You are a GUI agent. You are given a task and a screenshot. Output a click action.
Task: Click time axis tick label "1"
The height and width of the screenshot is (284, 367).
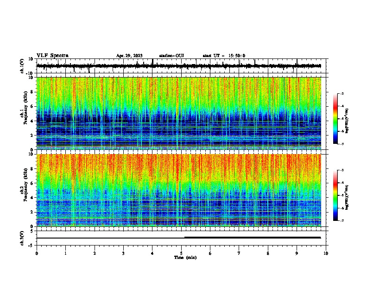click(65, 253)
